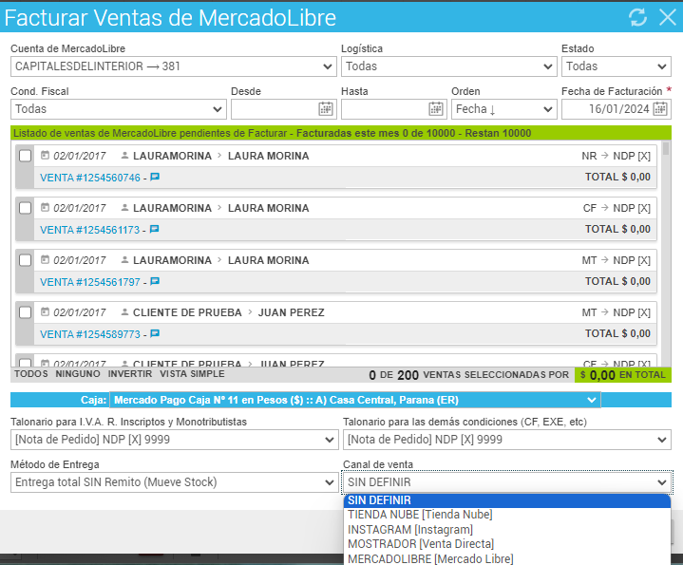Image resolution: width=683 pixels, height=565 pixels.
Task: Select TIENDA NUBE [Tienda Nube] option
Action: point(507,515)
